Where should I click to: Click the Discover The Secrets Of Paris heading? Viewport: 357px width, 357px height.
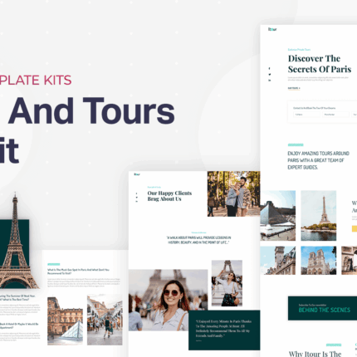pos(320,64)
